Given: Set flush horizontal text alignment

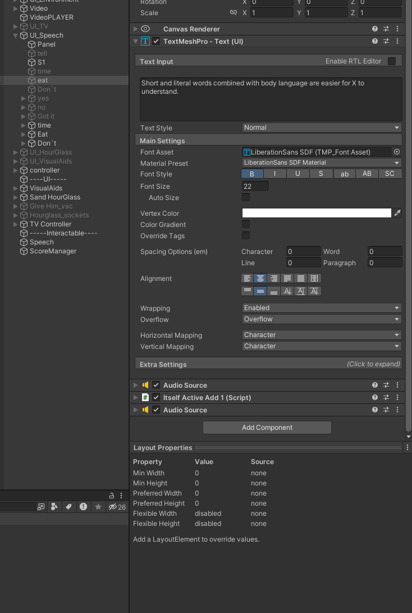Looking at the screenshot, I should coord(301,278).
